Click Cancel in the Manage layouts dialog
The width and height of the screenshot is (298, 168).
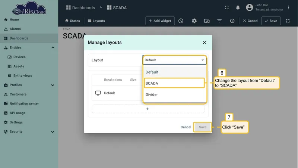[186, 127]
